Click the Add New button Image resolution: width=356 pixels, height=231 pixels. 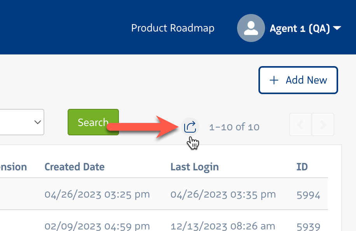click(298, 80)
